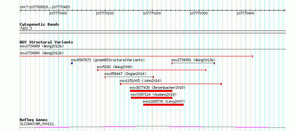This screenshot has height=131, width=295.
Task: Select the nsv958447 variant span line
Action: coord(129,77)
